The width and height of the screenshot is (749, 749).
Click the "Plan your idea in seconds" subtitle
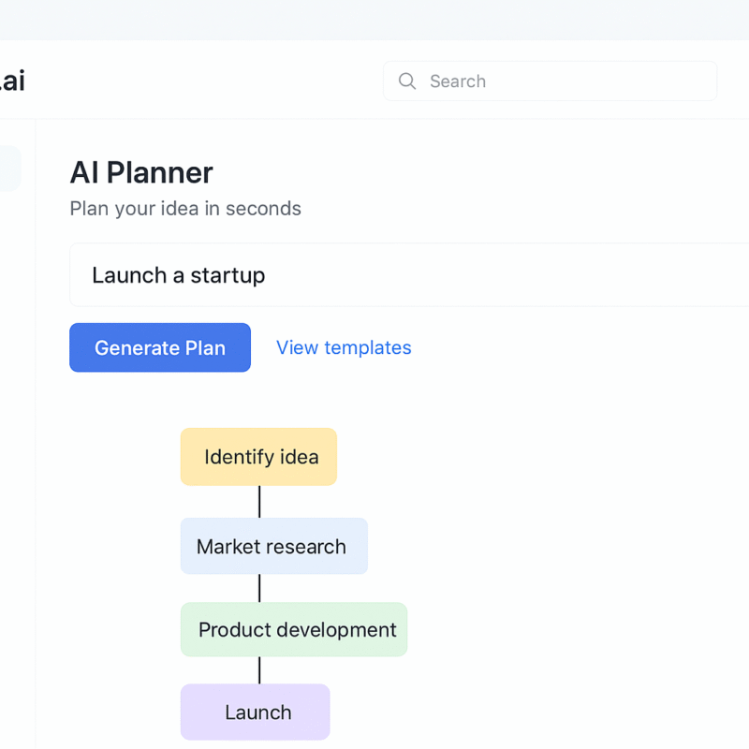185,208
